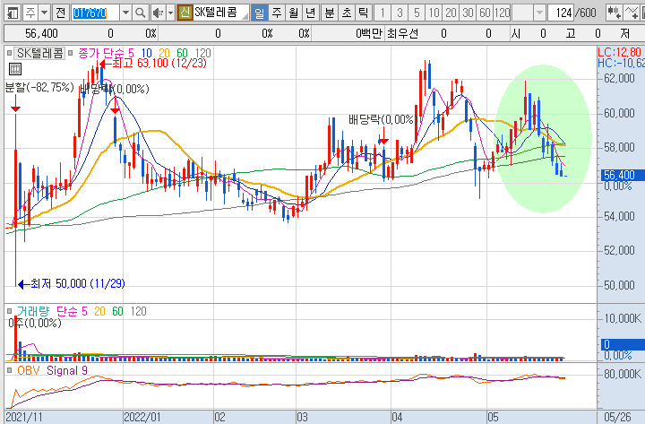The width and height of the screenshot is (645, 424).
Task: Open the dropdown arrow beside the speaker icon
Action: pyautogui.click(x=171, y=13)
